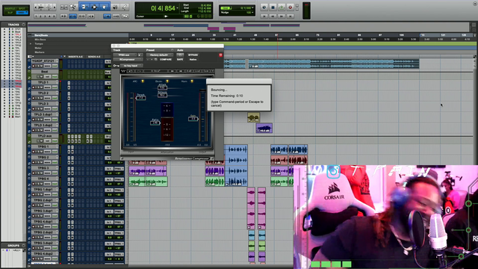The width and height of the screenshot is (478, 269).
Task: Enable Shuffle edit mode
Action: click(x=10, y=8)
